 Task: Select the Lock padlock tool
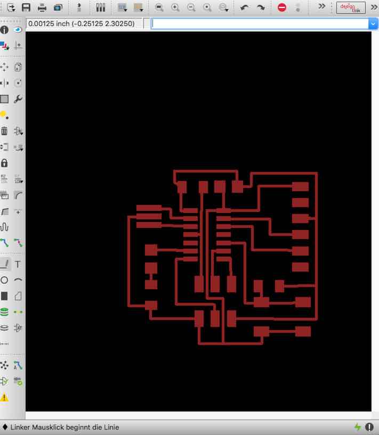[4, 163]
